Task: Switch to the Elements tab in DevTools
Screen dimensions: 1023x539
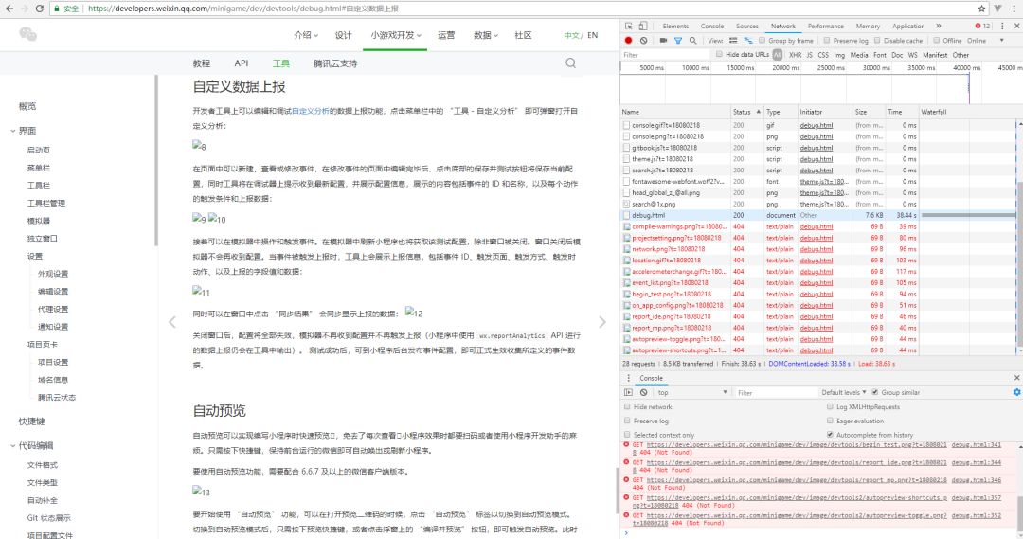Action: point(675,27)
